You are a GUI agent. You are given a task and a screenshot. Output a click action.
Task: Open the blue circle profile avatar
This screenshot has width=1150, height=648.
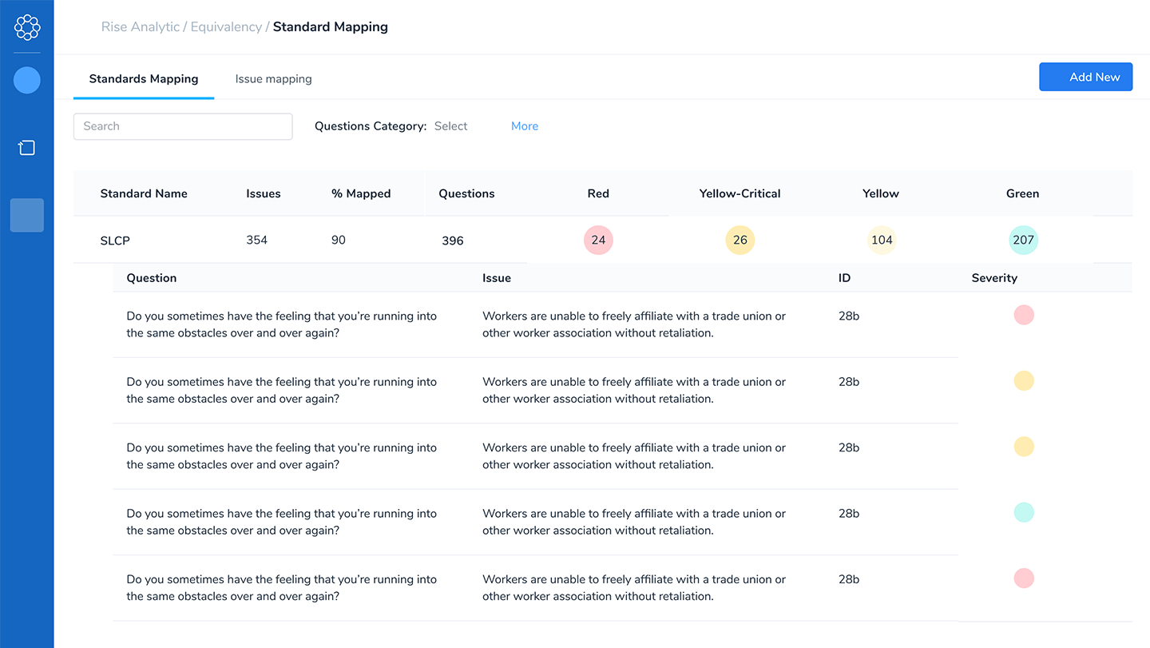(27, 80)
